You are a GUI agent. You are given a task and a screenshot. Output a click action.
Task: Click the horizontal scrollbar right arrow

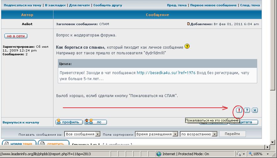pos(268,147)
